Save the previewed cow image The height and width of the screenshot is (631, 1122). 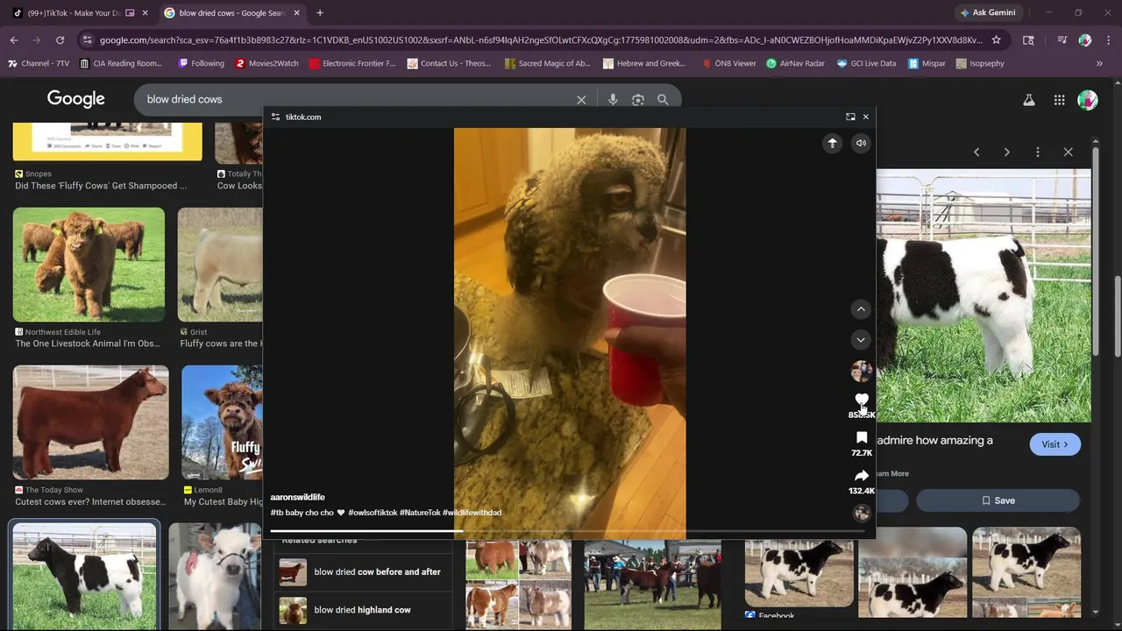[x=998, y=500]
